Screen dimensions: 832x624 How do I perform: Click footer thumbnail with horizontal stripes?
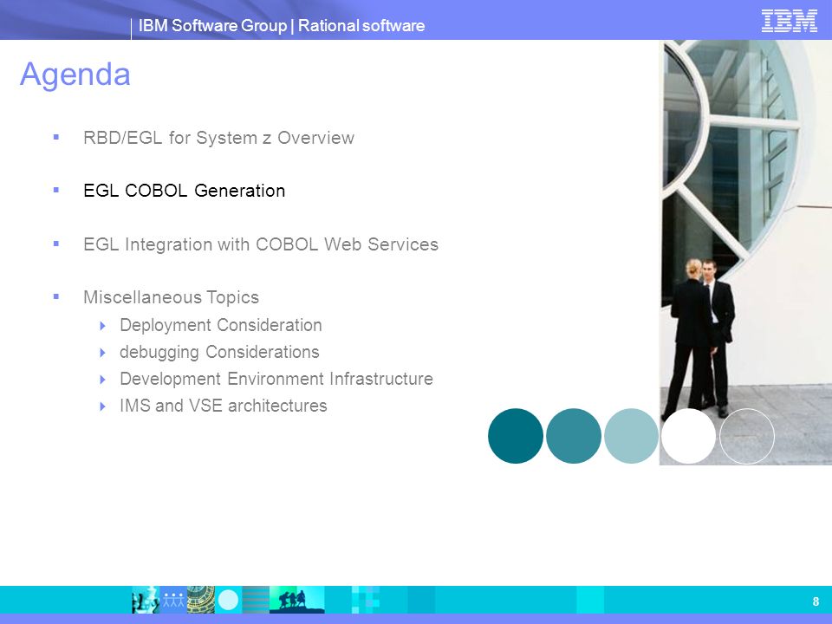[x=256, y=600]
